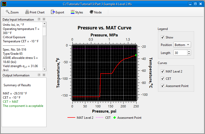
Task: Open the Styles lines icon
Action: 72,12
